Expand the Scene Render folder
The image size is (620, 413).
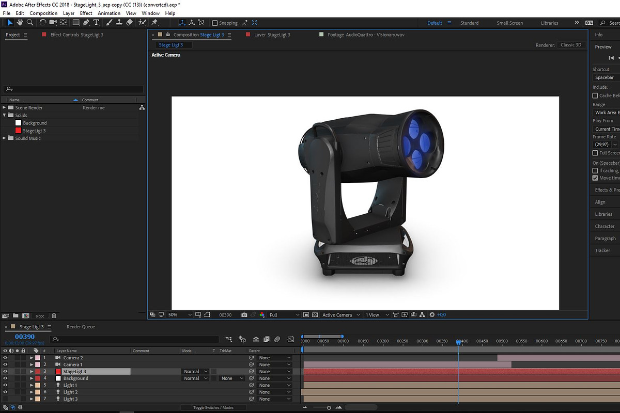pyautogui.click(x=4, y=107)
